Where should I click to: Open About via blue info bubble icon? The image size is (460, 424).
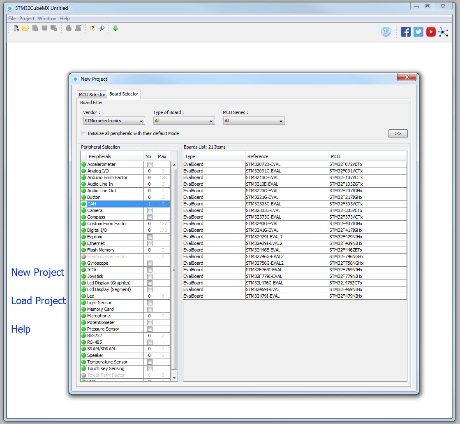click(102, 28)
